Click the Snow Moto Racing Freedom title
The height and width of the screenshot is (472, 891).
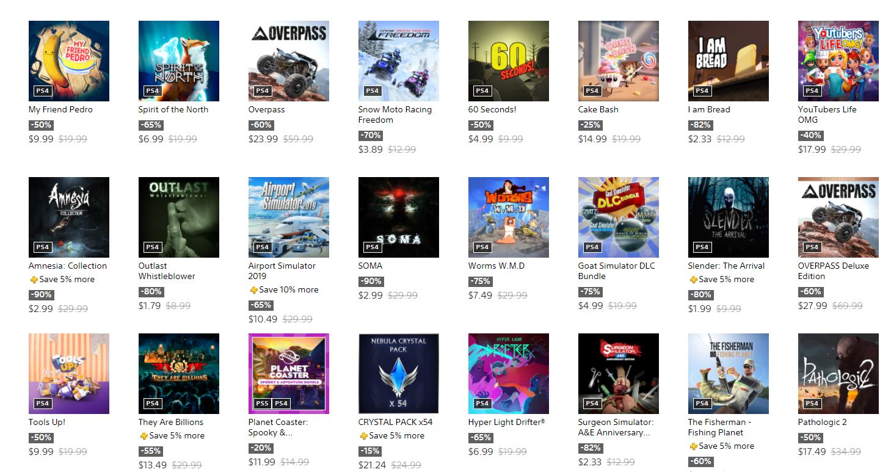pyautogui.click(x=395, y=115)
